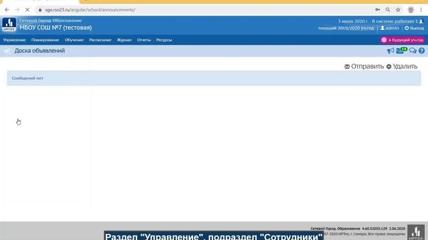Click МБОУ СОШ №7 (тестовая) title
The width and height of the screenshot is (428, 240).
point(56,27)
